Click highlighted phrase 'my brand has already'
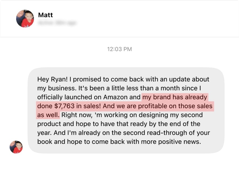The height and width of the screenshot is (173, 239). click(175, 97)
